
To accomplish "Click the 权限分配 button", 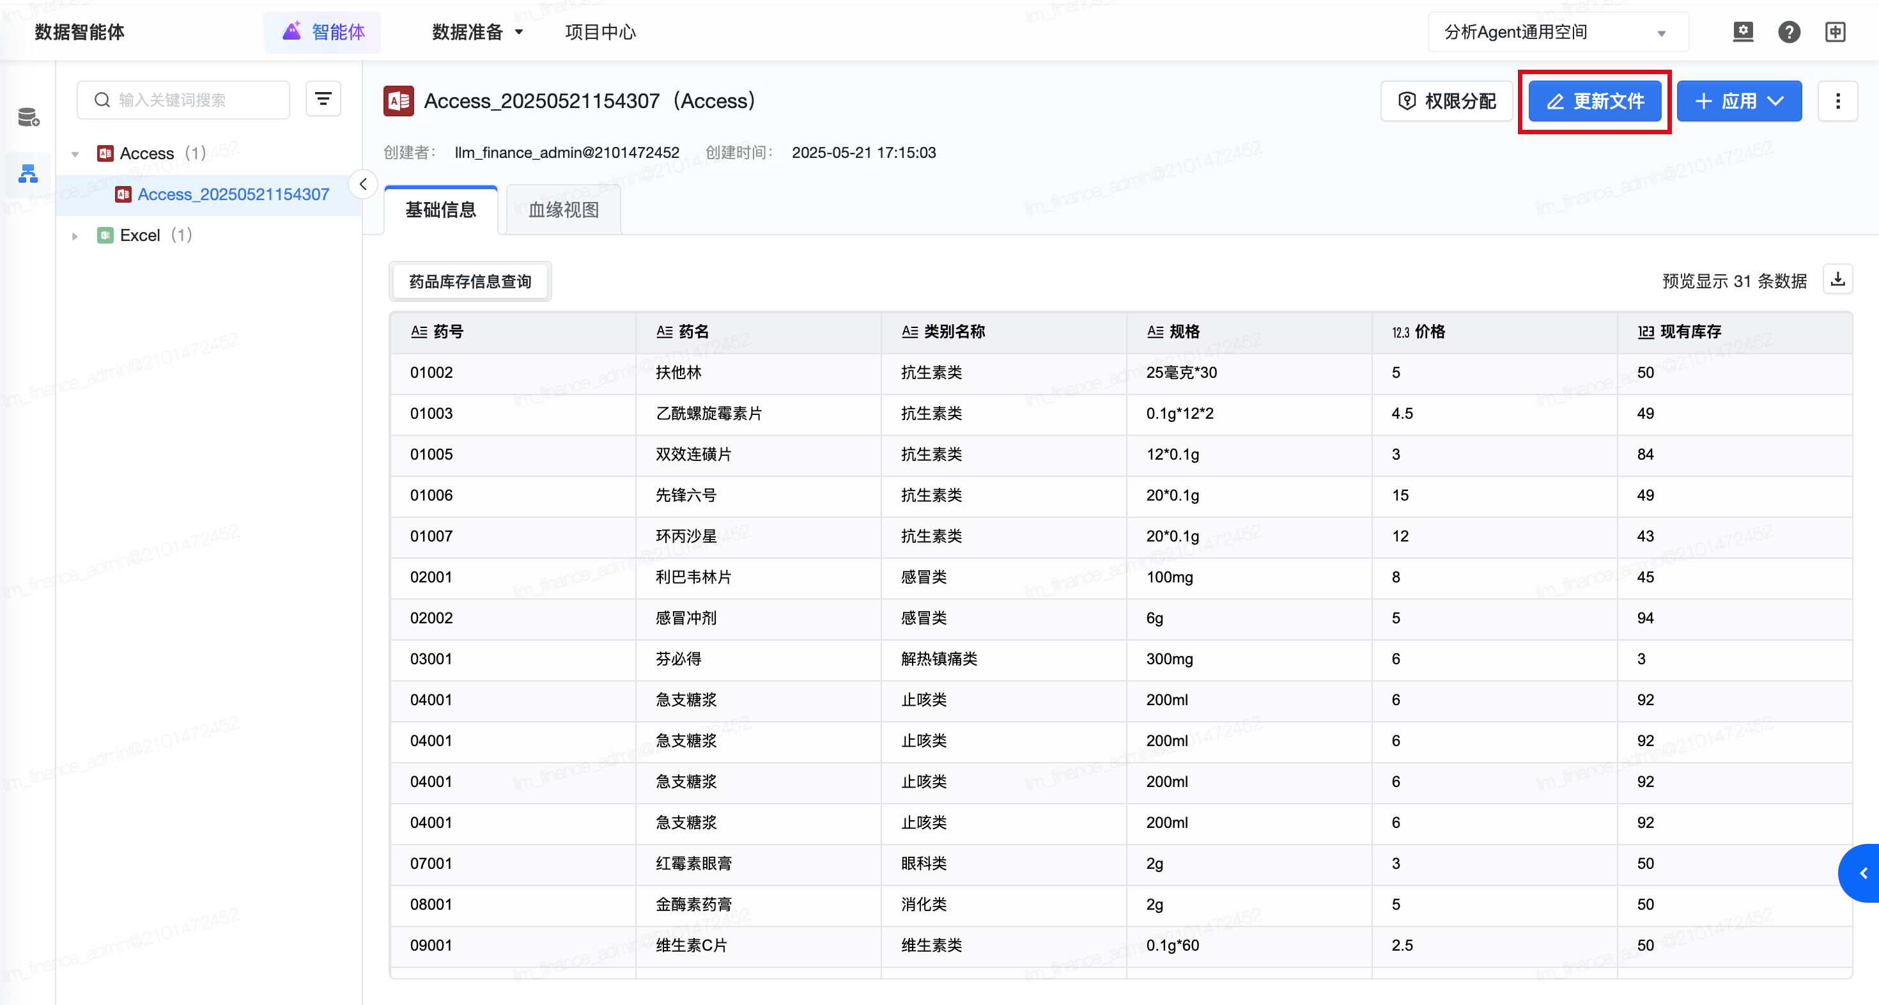I will (x=1446, y=101).
